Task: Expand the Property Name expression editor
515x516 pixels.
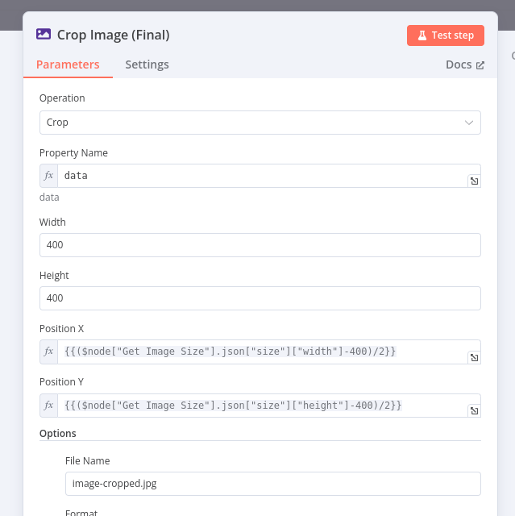Action: tap(474, 181)
